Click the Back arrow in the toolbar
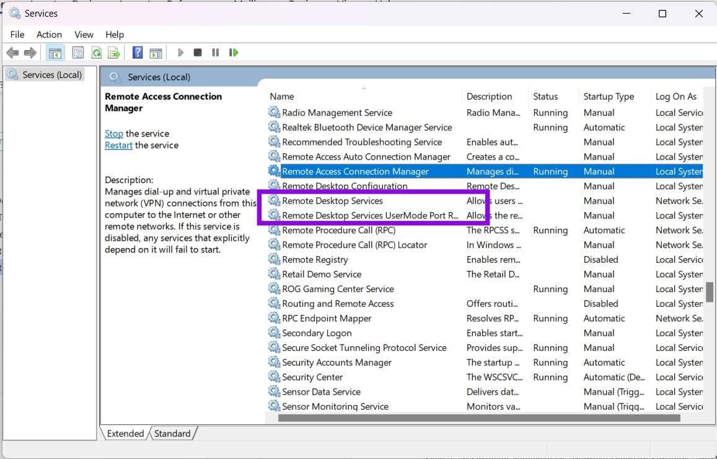Image resolution: width=717 pixels, height=459 pixels. 12,53
